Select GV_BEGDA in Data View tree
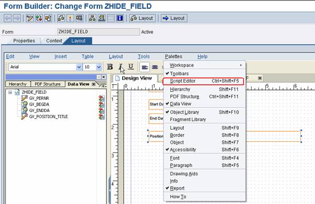Viewport: 315px width, 204px height. [x=39, y=104]
